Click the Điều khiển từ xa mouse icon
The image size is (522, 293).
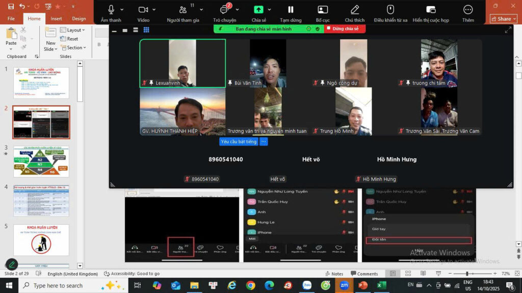pyautogui.click(x=390, y=10)
